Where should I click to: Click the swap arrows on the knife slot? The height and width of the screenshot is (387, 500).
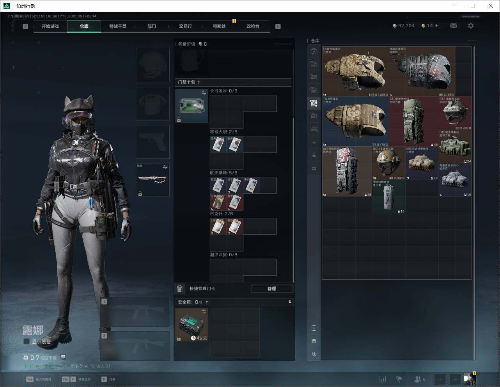pyautogui.click(x=165, y=167)
